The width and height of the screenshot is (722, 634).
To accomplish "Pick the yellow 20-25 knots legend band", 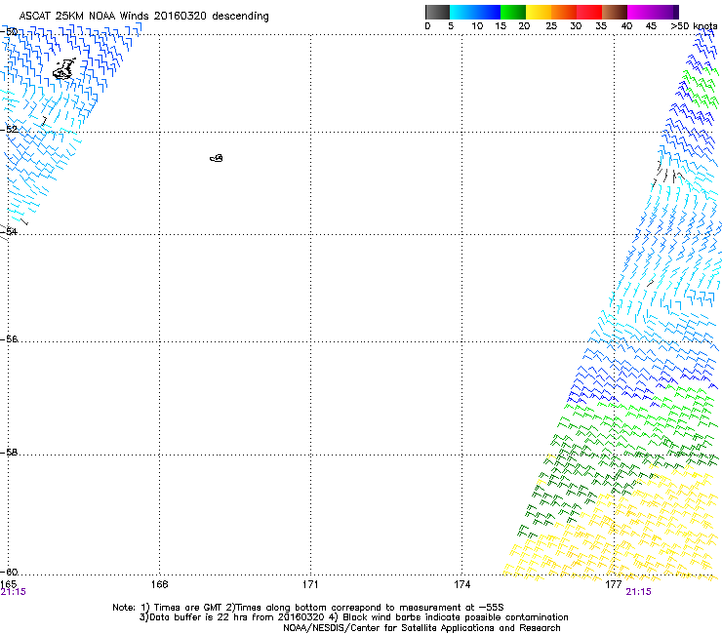I will click(539, 12).
